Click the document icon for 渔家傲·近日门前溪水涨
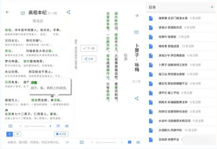Viewport: 217px width, 149px height. pos(151,18)
